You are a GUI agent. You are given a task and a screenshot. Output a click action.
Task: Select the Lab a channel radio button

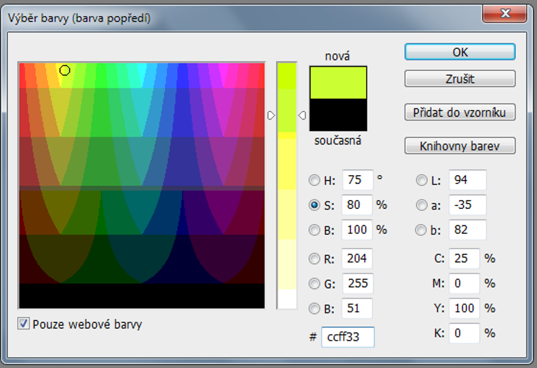pyautogui.click(x=421, y=205)
